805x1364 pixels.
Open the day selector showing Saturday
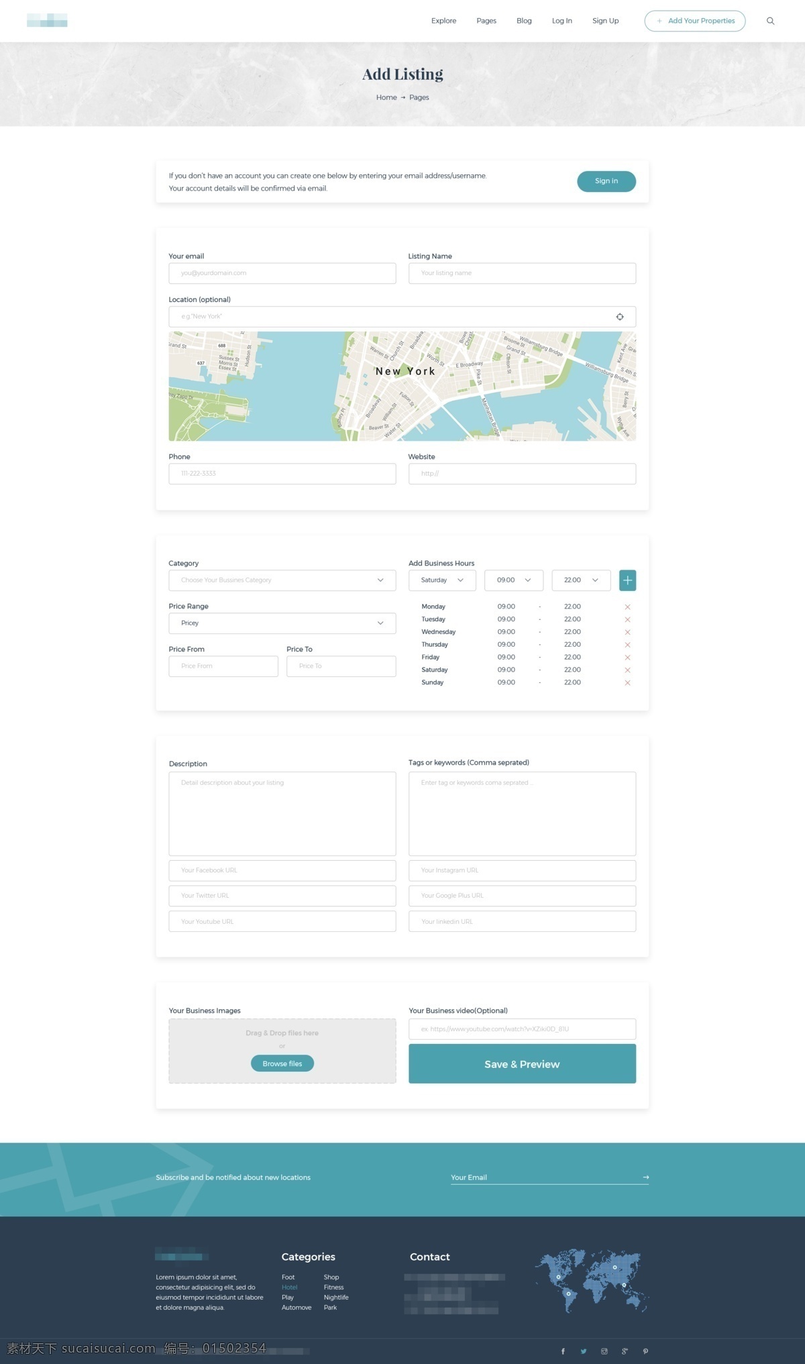coord(442,580)
